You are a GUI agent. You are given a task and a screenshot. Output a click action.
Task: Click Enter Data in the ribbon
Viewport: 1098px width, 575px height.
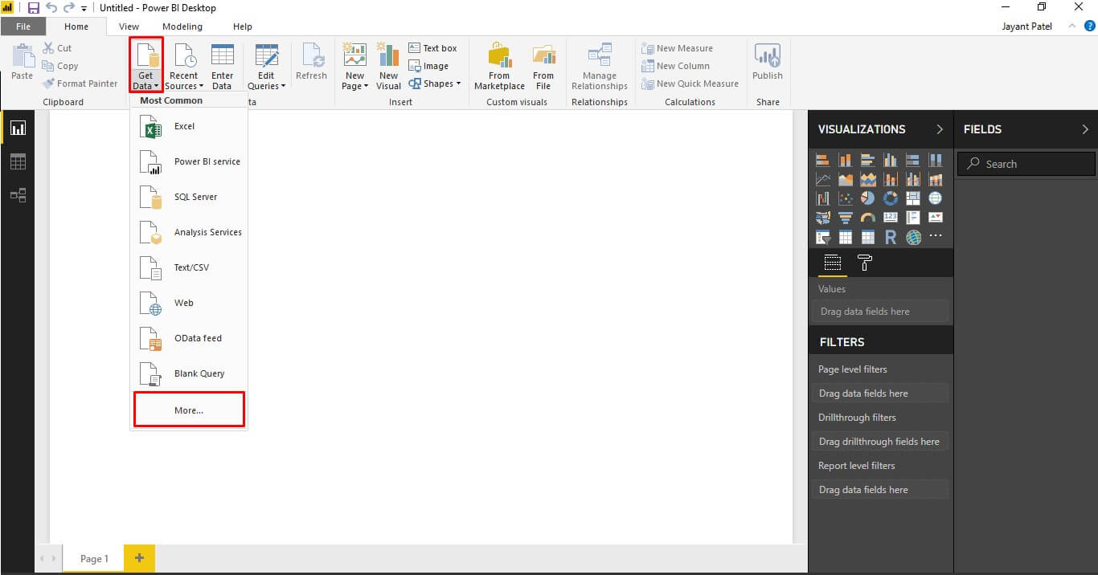[x=223, y=67]
